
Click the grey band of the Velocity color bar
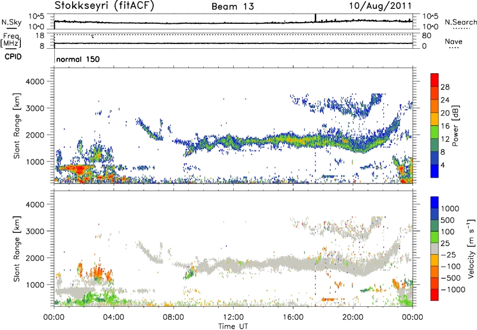coord(435,248)
